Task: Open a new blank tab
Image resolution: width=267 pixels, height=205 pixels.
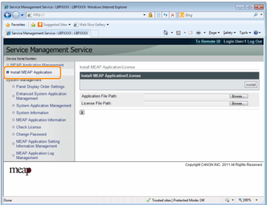Action: click(95, 33)
